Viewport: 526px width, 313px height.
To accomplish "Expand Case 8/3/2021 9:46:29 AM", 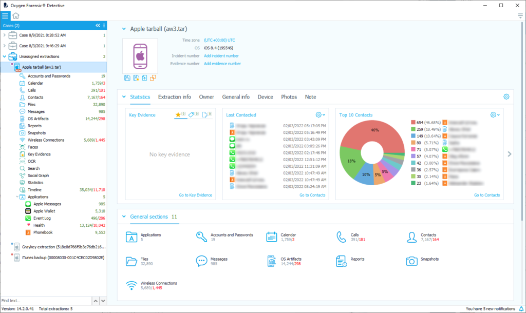I will click(x=4, y=46).
